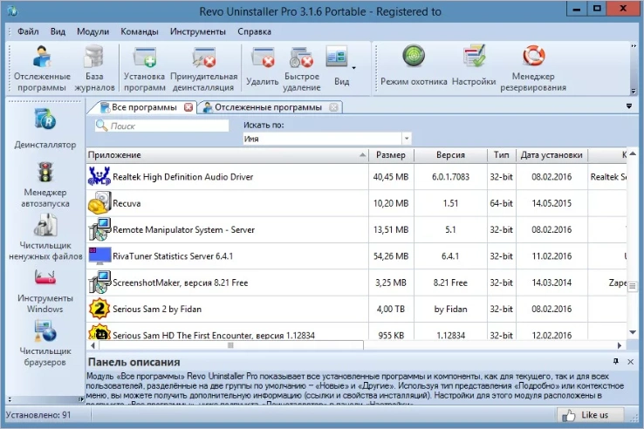Click the Удалить toolbar icon

click(x=263, y=57)
